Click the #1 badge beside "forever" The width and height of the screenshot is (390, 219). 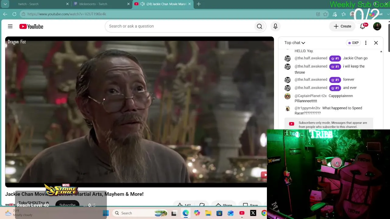pos(335,80)
